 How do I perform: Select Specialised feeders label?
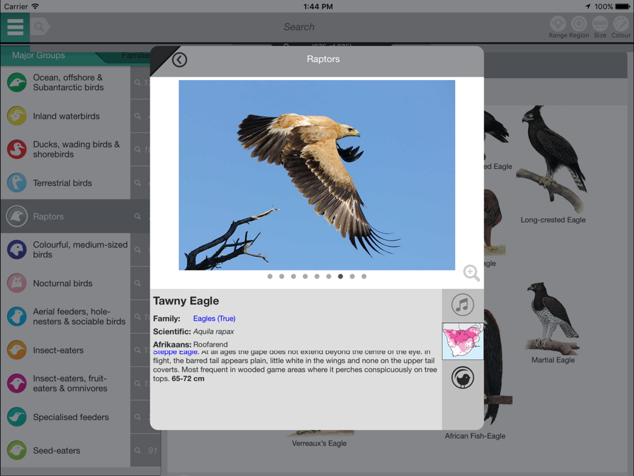coord(71,417)
